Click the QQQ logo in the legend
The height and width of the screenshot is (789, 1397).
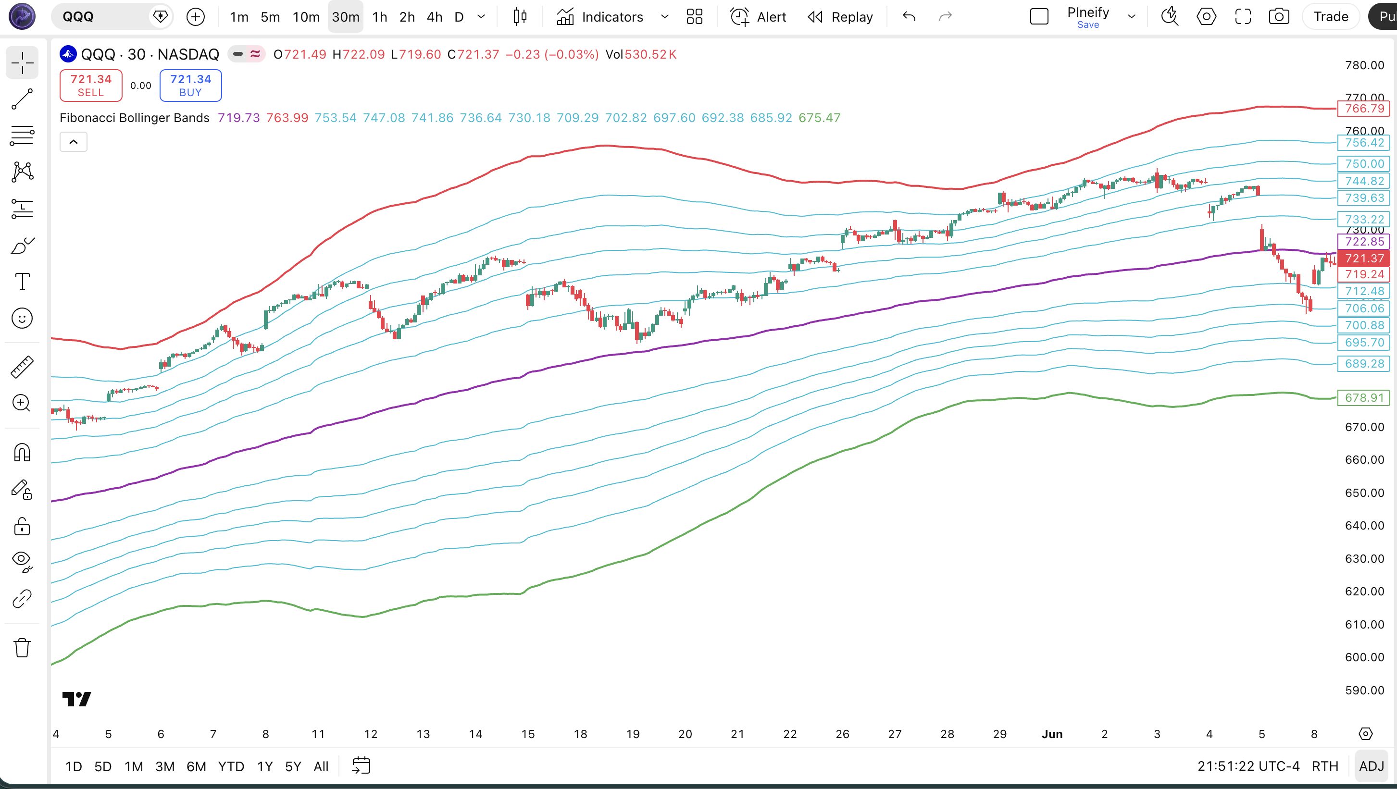(68, 54)
